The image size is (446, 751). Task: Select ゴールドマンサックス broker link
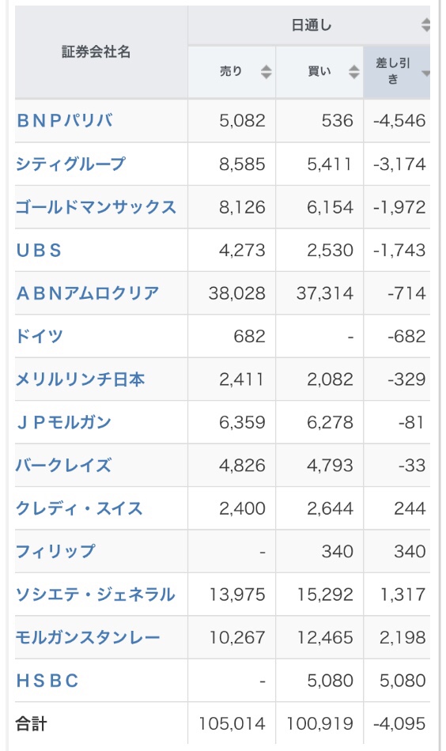[x=96, y=207]
